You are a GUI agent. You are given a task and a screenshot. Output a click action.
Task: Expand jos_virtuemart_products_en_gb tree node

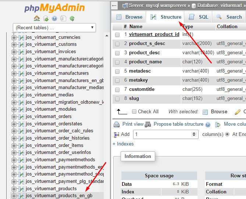(14, 196)
